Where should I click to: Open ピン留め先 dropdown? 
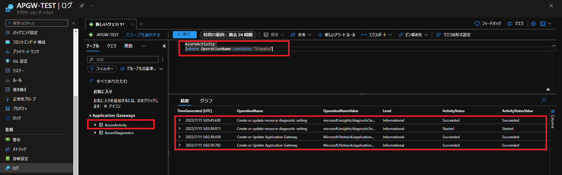(x=413, y=35)
